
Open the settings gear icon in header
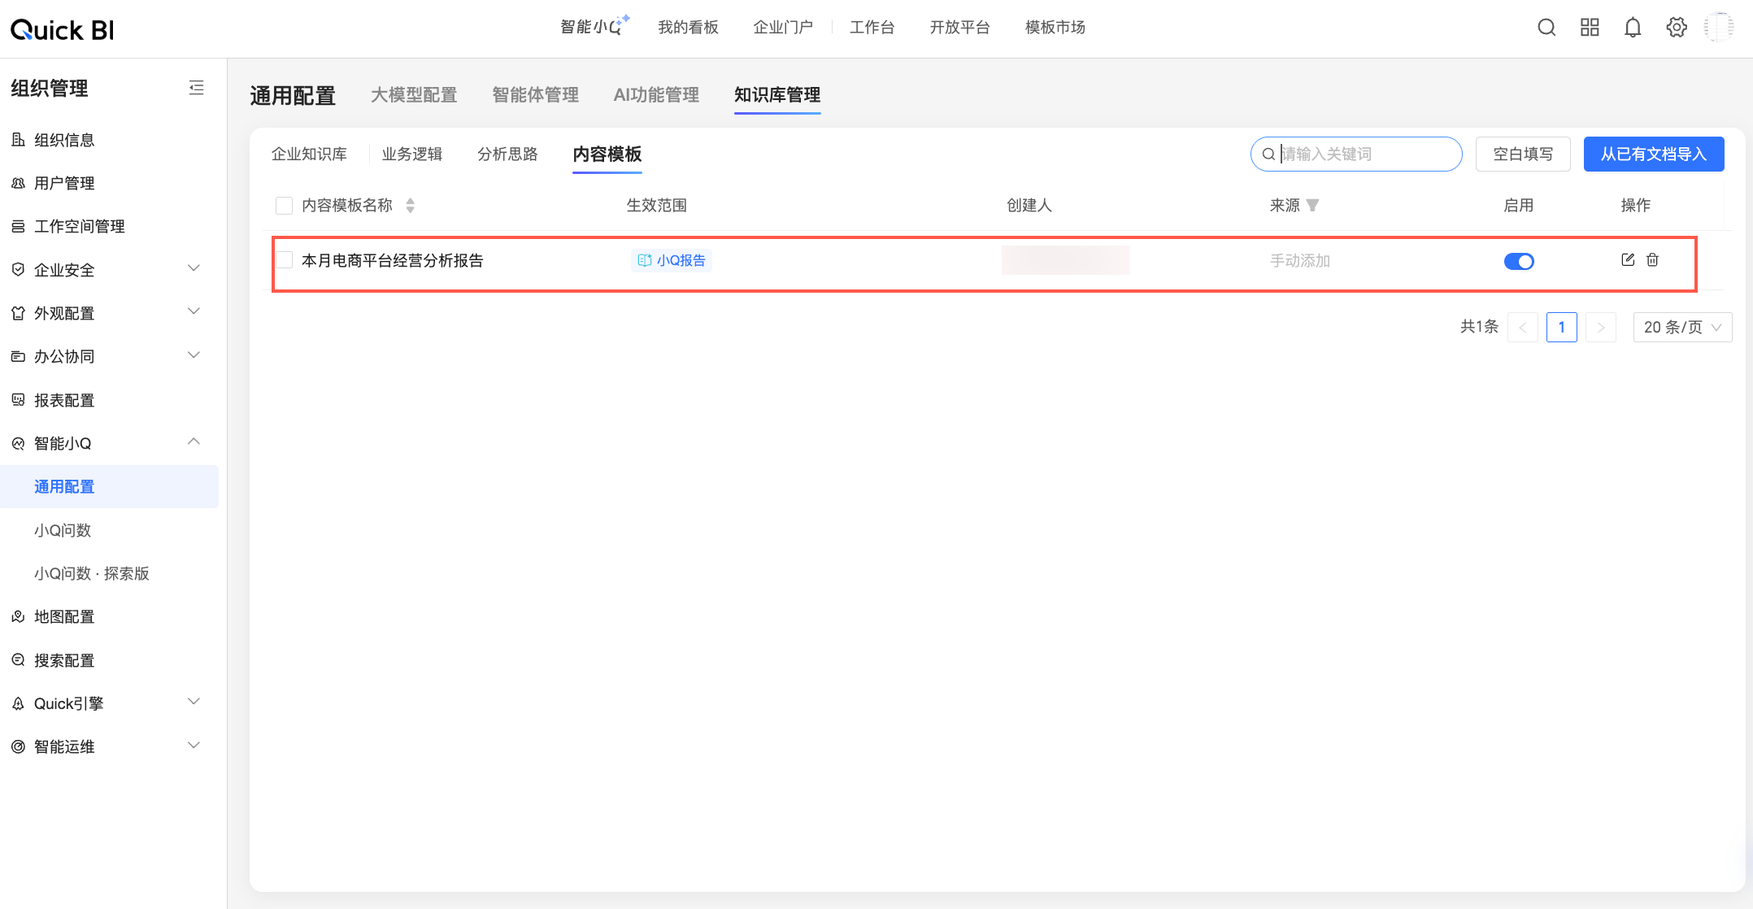click(x=1676, y=28)
